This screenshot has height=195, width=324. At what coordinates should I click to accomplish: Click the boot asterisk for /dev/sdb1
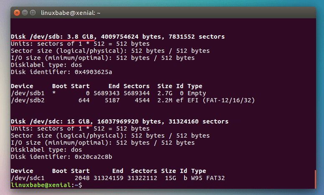54,94
